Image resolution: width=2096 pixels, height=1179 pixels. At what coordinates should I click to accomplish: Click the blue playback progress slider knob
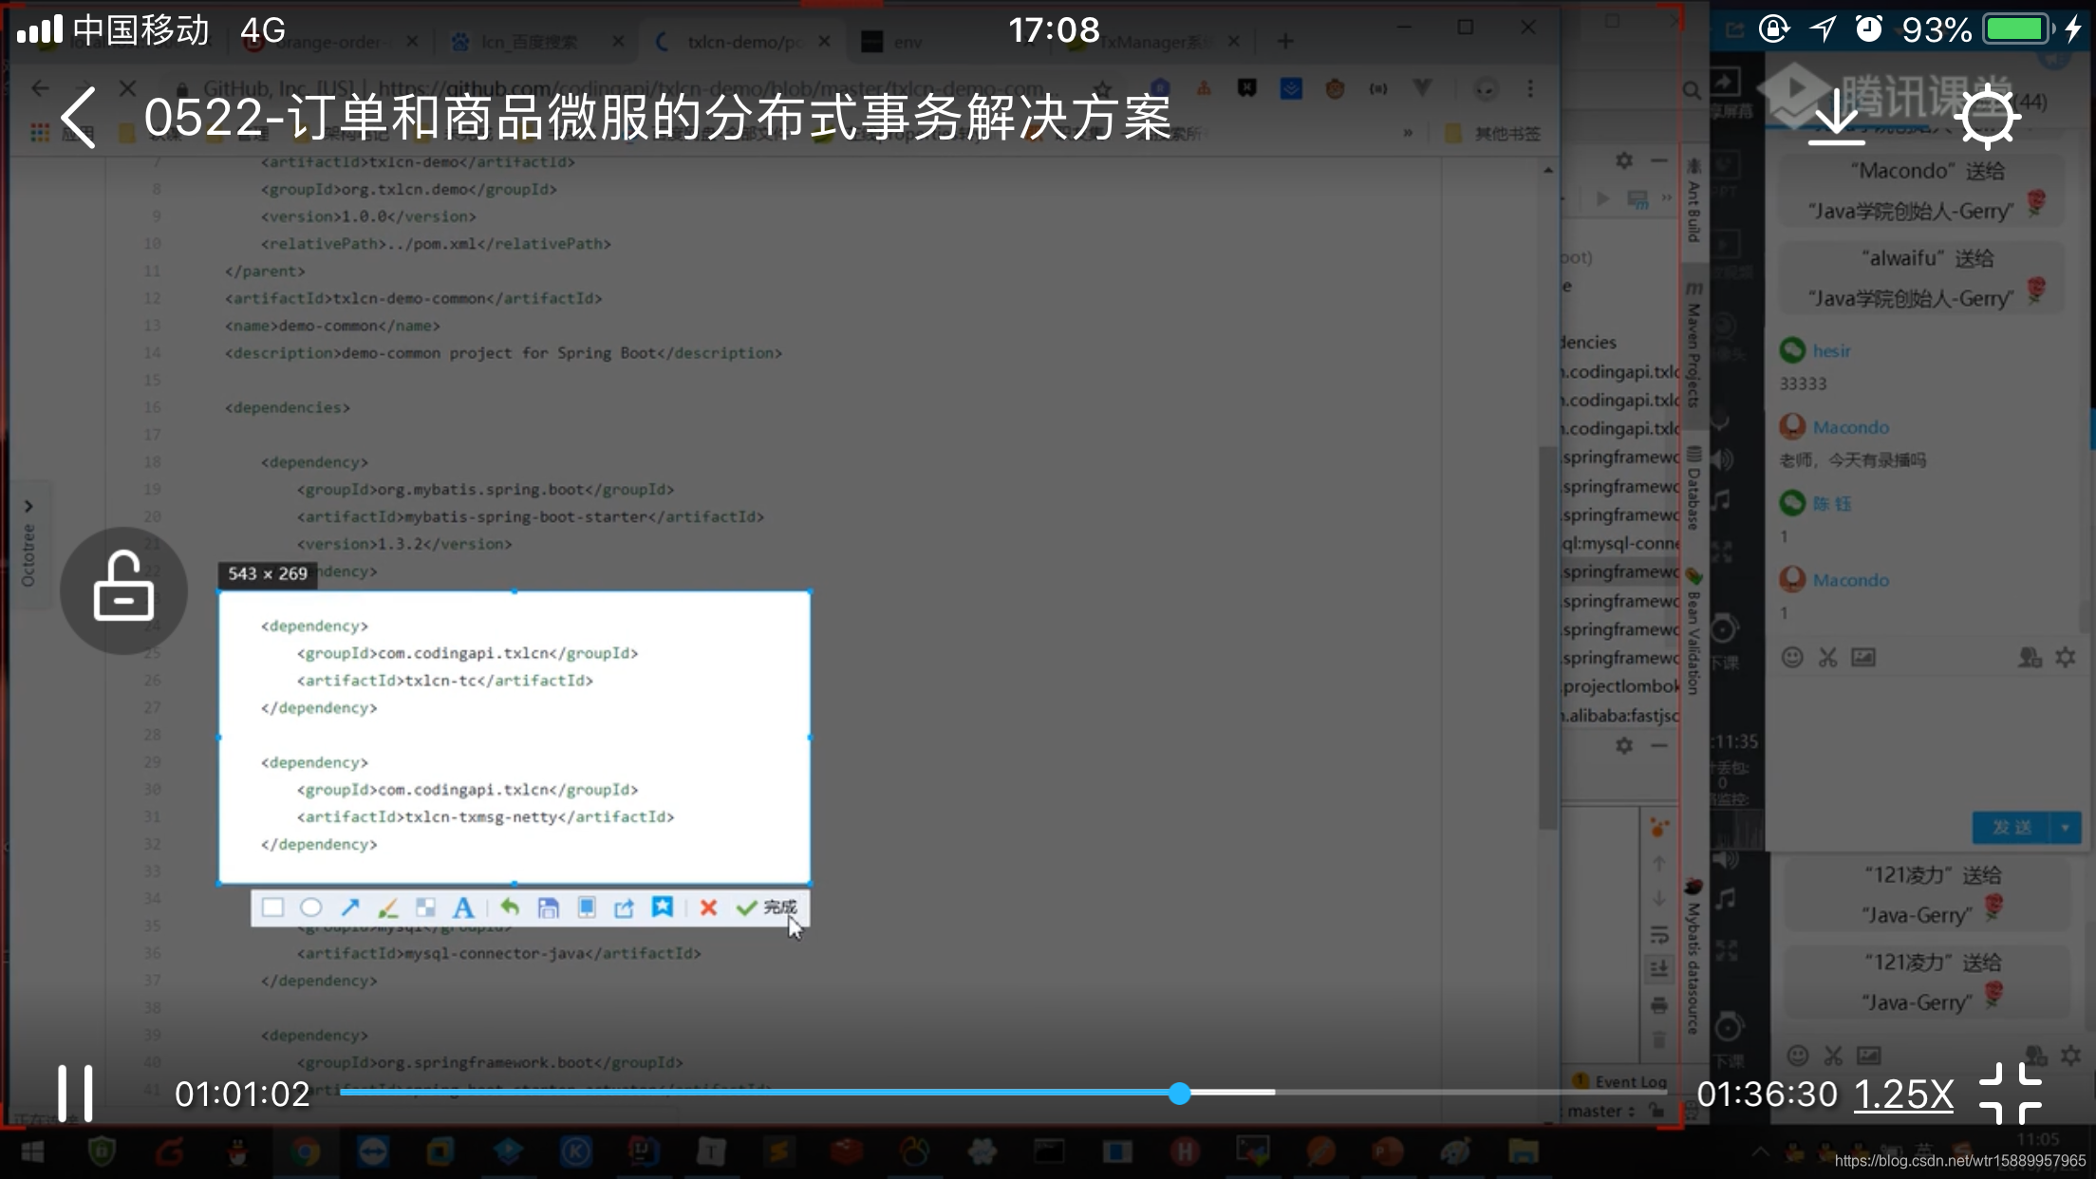coord(1179,1093)
